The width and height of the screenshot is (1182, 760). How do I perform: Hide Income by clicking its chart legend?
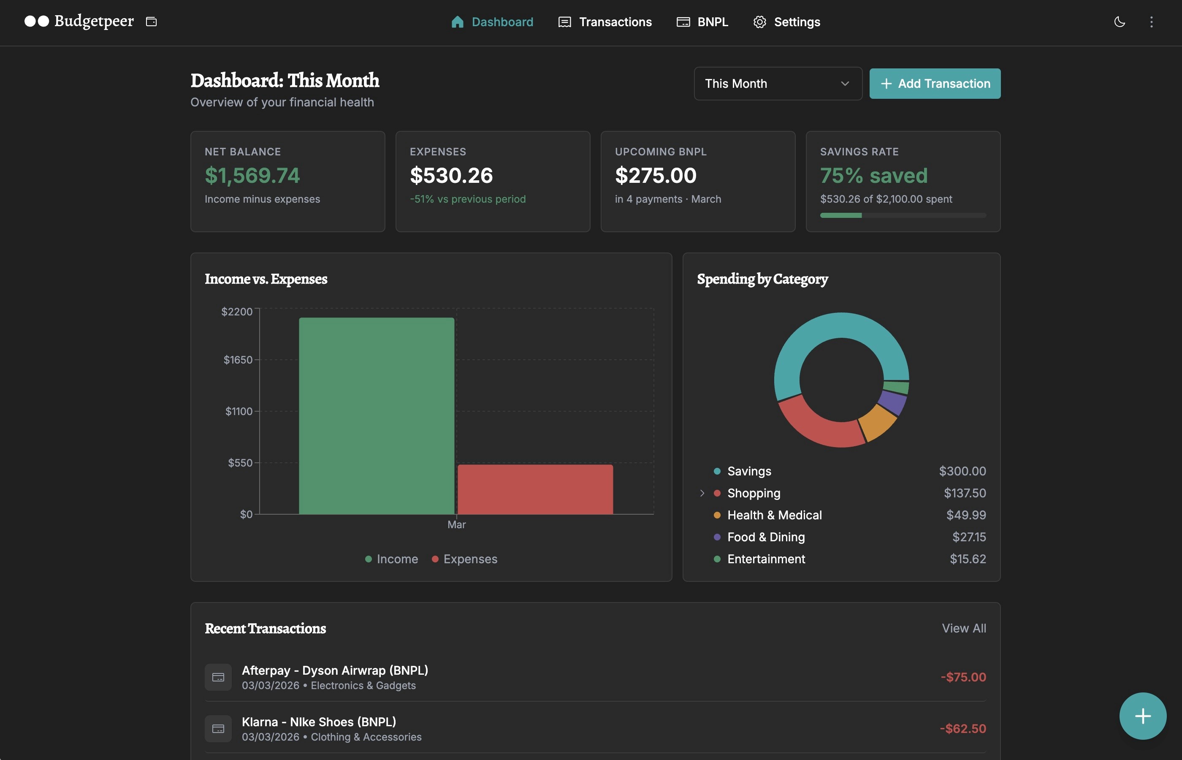(392, 559)
